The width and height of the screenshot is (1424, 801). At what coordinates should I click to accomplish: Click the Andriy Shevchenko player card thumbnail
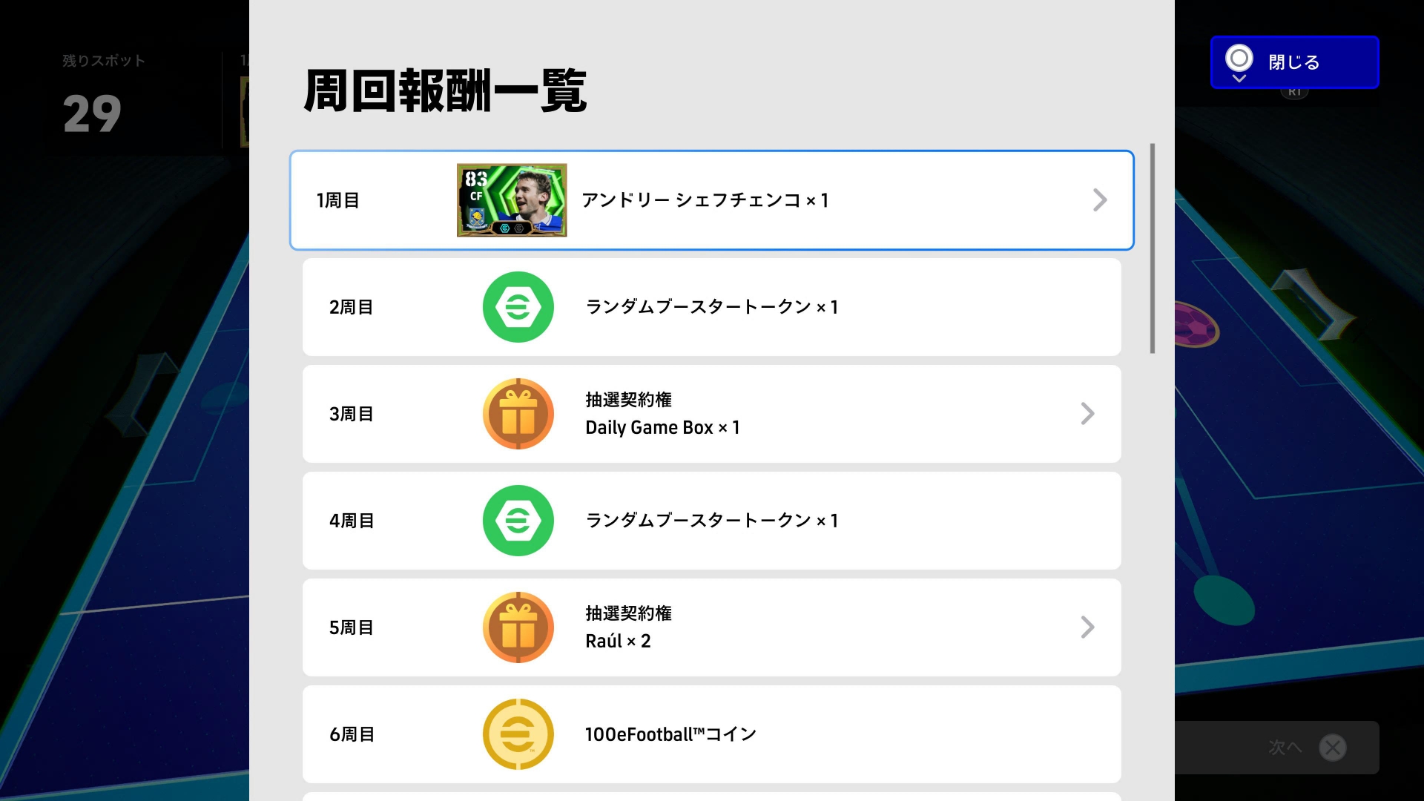pos(512,200)
